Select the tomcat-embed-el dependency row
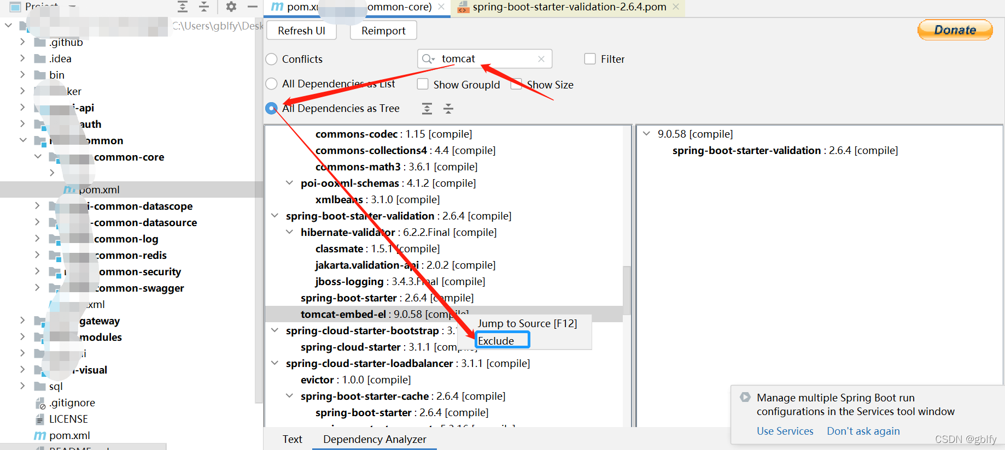Screen dimensions: 1005x450 point(444,314)
